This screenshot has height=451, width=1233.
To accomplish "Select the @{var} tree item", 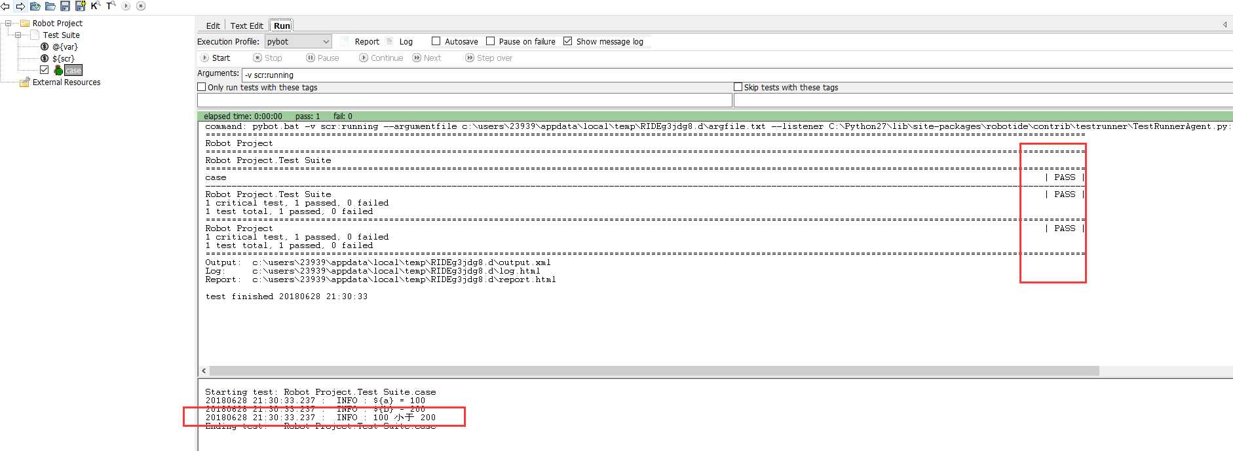I will point(65,46).
